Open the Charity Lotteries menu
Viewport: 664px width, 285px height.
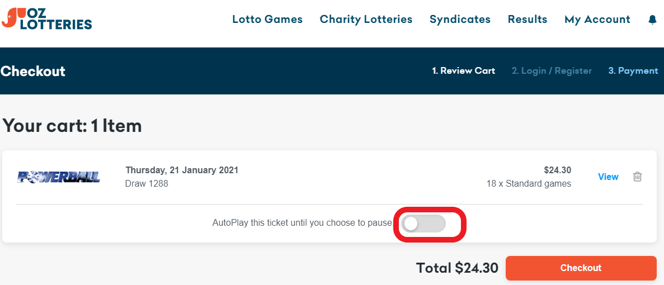coord(366,20)
